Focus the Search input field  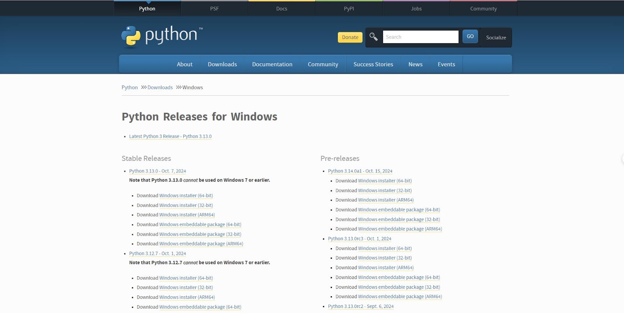(420, 37)
